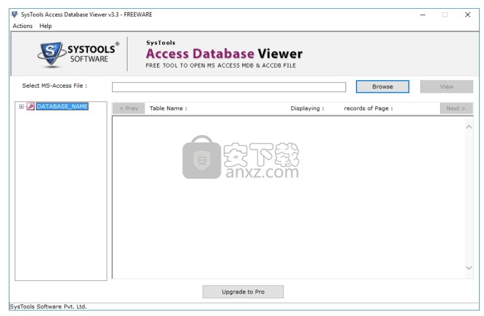Click the MS-Access file path field
Screen dimensions: 484x316
pos(229,87)
